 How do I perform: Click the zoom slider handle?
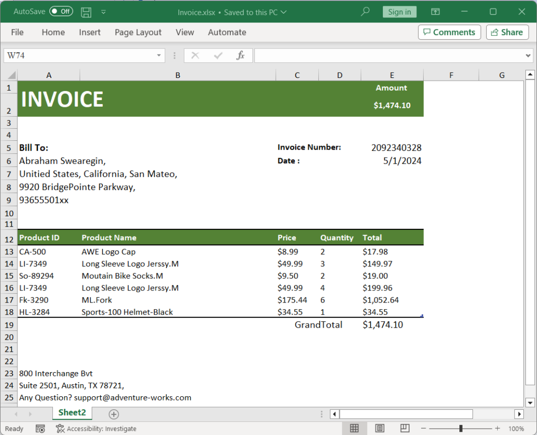(x=460, y=428)
